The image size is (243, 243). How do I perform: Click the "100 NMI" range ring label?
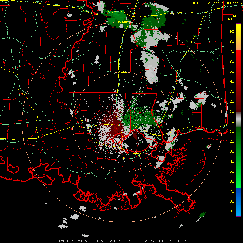(122, 22)
